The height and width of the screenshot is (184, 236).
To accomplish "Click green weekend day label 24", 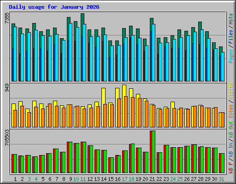I will [x=173, y=179].
